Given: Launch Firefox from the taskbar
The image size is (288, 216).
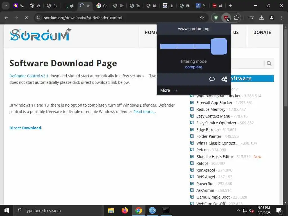Looking at the screenshot, I should pos(125,210).
